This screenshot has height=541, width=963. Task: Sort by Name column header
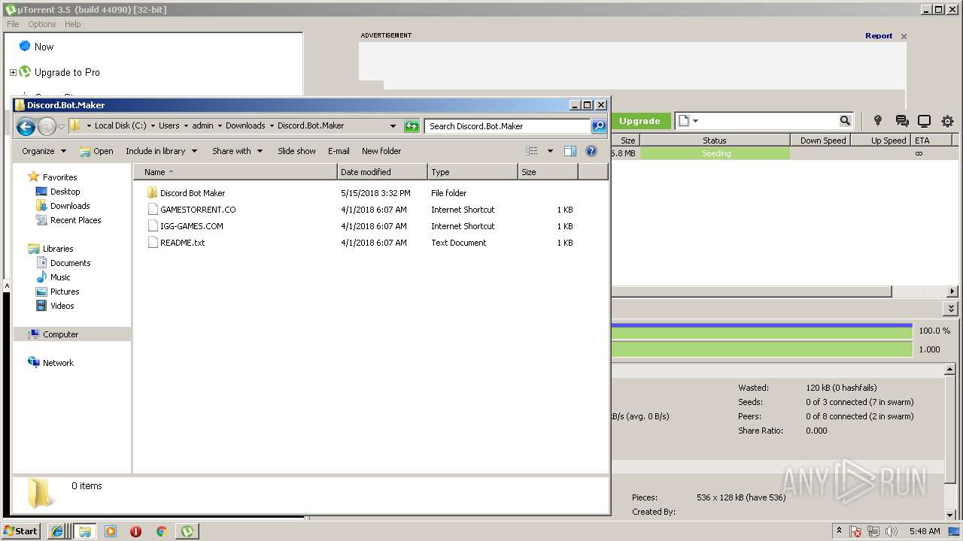click(235, 172)
